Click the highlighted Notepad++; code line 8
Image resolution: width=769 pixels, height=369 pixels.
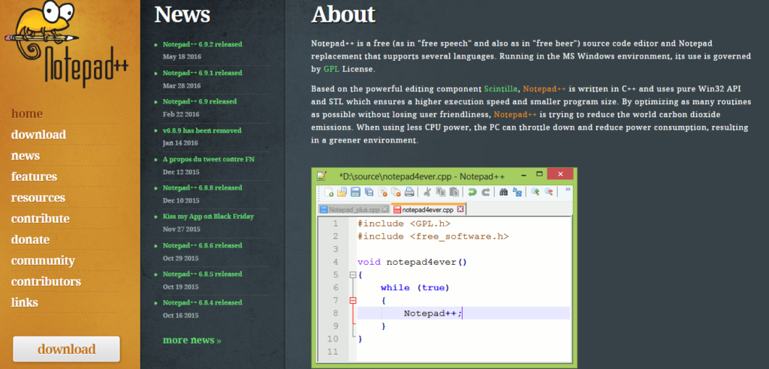(x=463, y=313)
